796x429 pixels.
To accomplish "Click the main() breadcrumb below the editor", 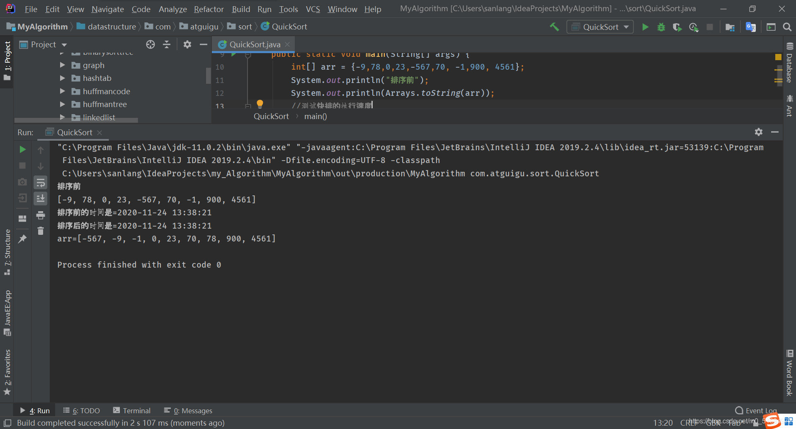I will pos(315,117).
